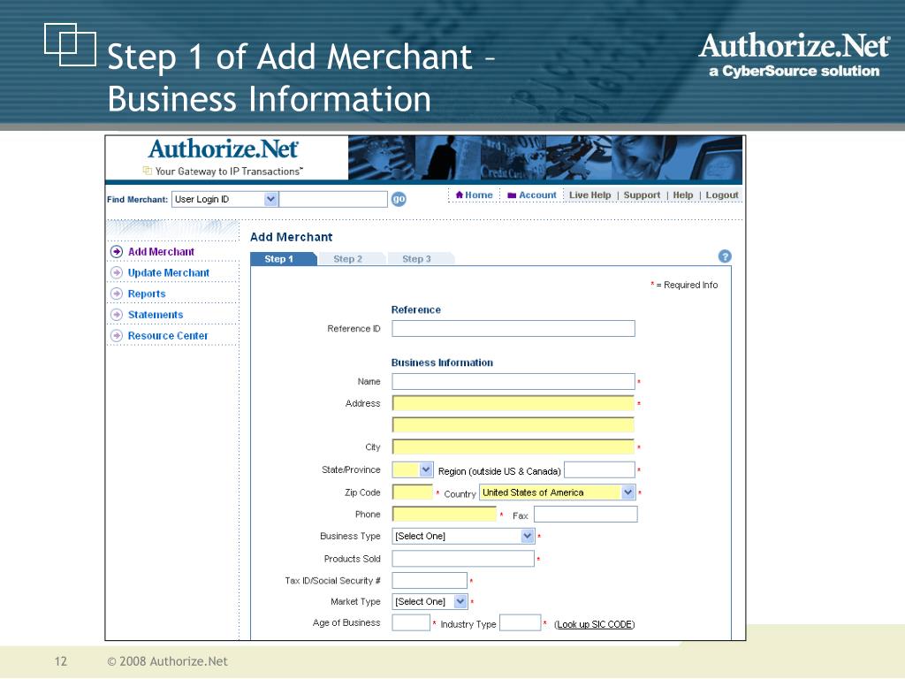
Task: Open the Home menu link
Action: (x=479, y=195)
